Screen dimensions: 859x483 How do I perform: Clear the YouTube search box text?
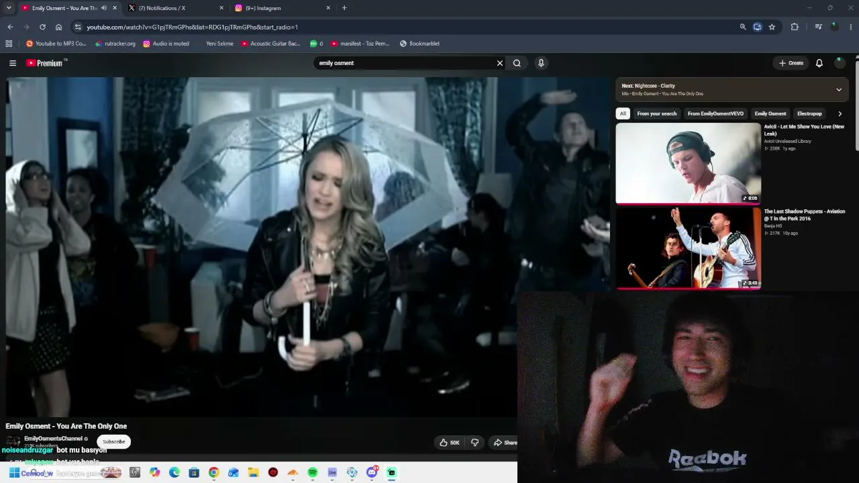pyautogui.click(x=500, y=63)
